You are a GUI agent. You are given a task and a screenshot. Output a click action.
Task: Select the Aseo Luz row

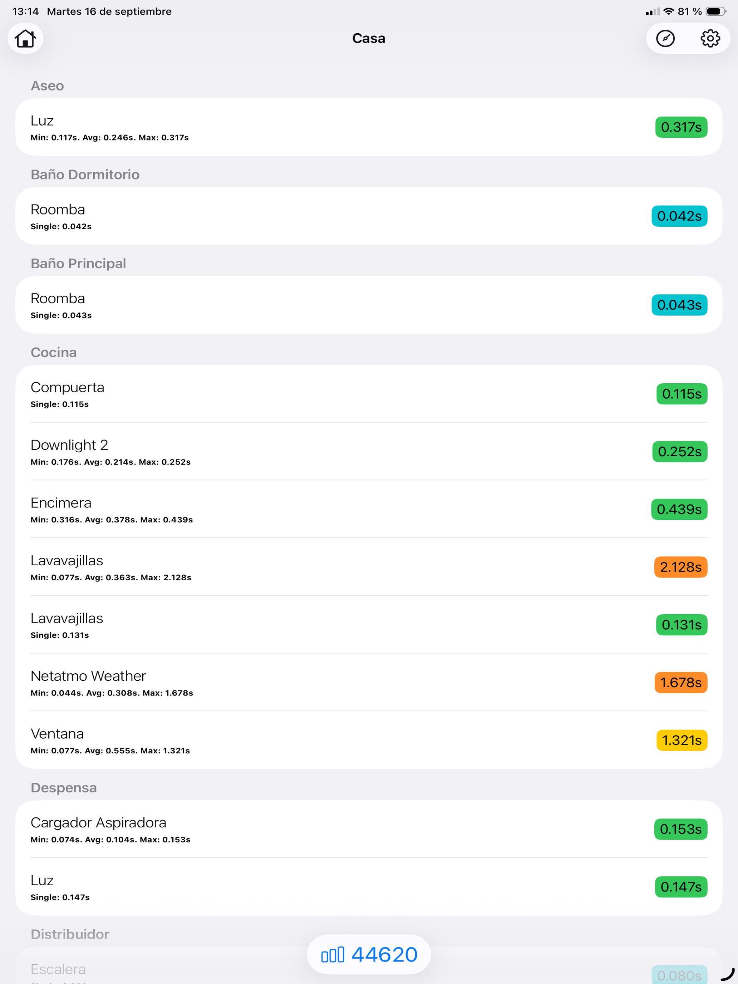[x=369, y=127]
